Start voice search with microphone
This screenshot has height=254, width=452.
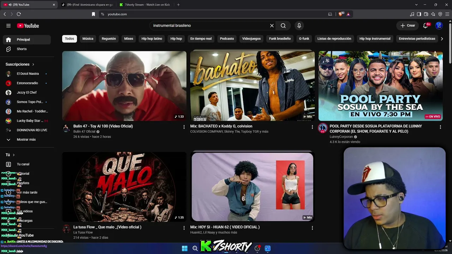pyautogui.click(x=299, y=26)
